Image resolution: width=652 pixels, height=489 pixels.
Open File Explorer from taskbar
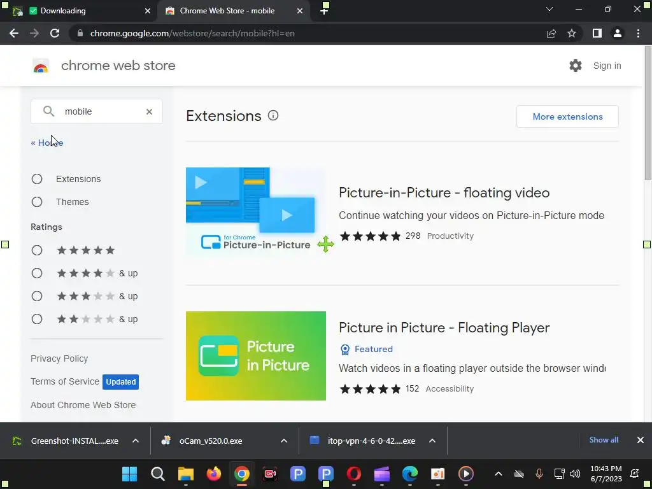[x=186, y=474]
